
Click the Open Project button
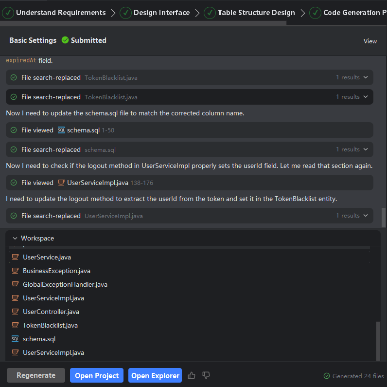[x=97, y=375]
